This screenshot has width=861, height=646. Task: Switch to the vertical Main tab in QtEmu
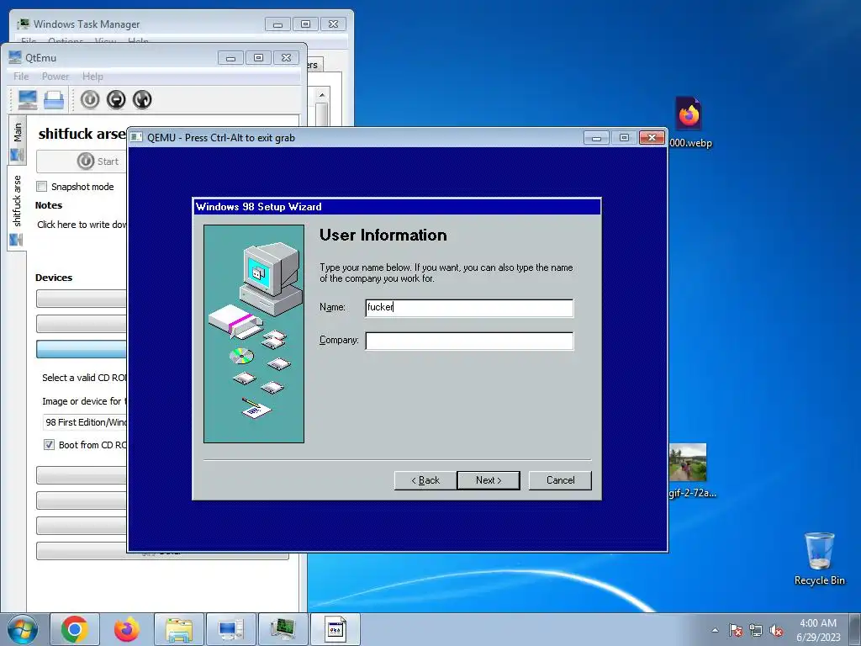[17, 140]
